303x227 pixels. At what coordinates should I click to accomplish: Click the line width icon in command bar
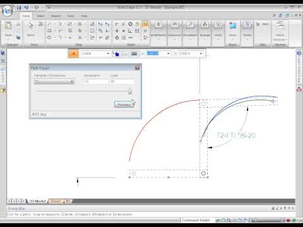click(134, 54)
